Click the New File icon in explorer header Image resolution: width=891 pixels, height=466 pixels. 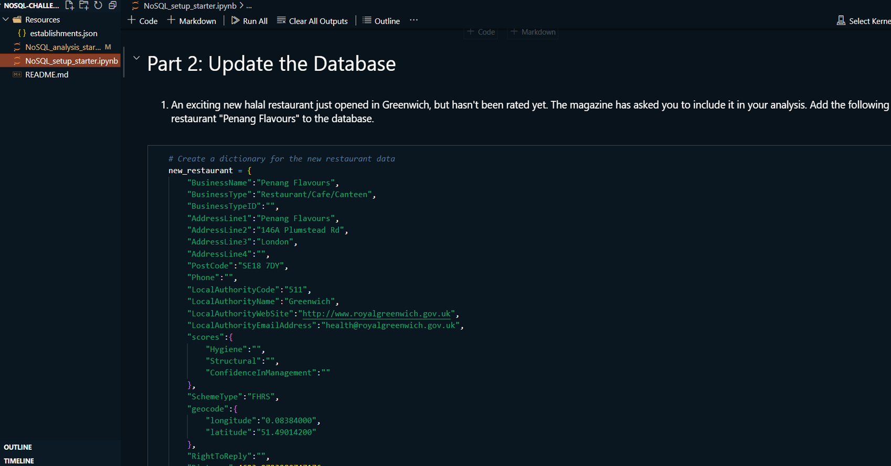pyautogui.click(x=69, y=5)
